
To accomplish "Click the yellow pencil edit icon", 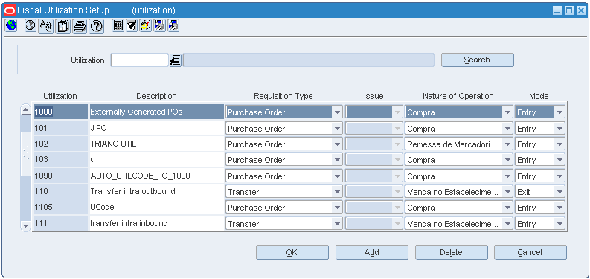I will [x=146, y=25].
